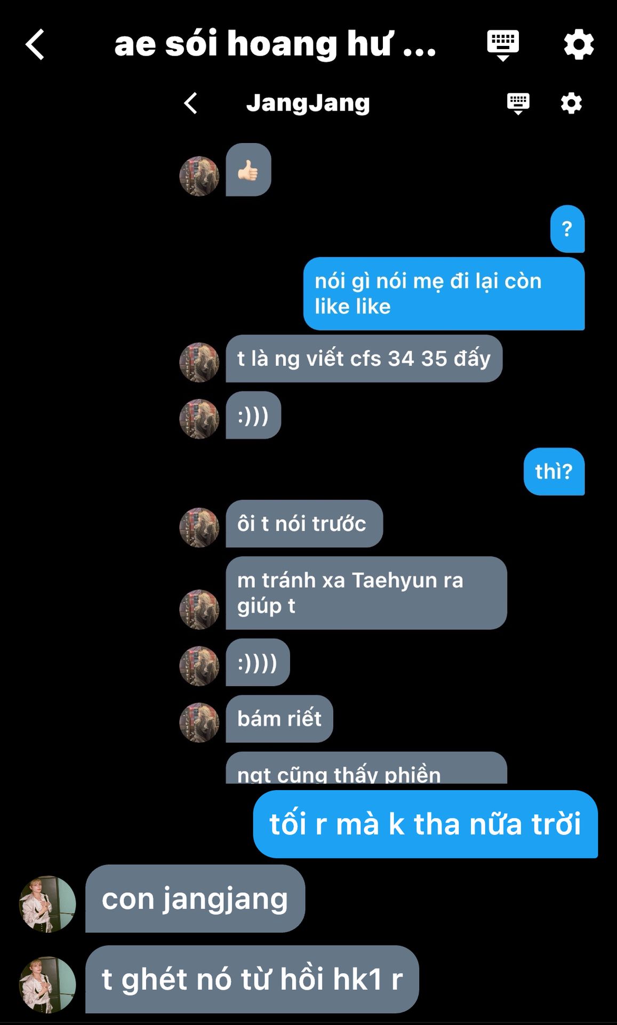
Task: Tap avatar next to 'bám riết' message
Action: coord(199,722)
